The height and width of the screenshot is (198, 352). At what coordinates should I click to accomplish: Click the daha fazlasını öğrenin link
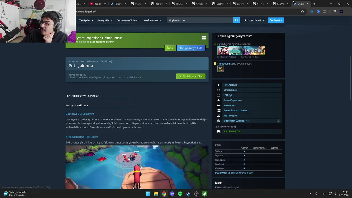[x=102, y=42]
